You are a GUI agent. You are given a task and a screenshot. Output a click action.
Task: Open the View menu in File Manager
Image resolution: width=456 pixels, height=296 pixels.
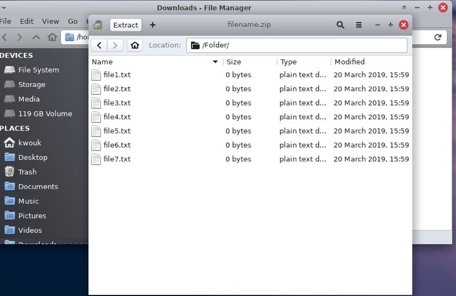(x=50, y=21)
